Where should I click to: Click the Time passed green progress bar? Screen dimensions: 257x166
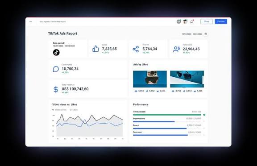(x=167, y=115)
